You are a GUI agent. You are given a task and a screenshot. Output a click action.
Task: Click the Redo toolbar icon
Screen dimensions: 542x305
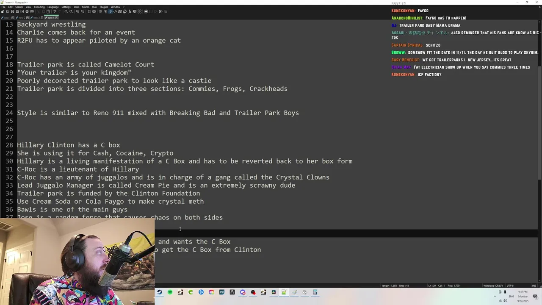click(x=60, y=11)
